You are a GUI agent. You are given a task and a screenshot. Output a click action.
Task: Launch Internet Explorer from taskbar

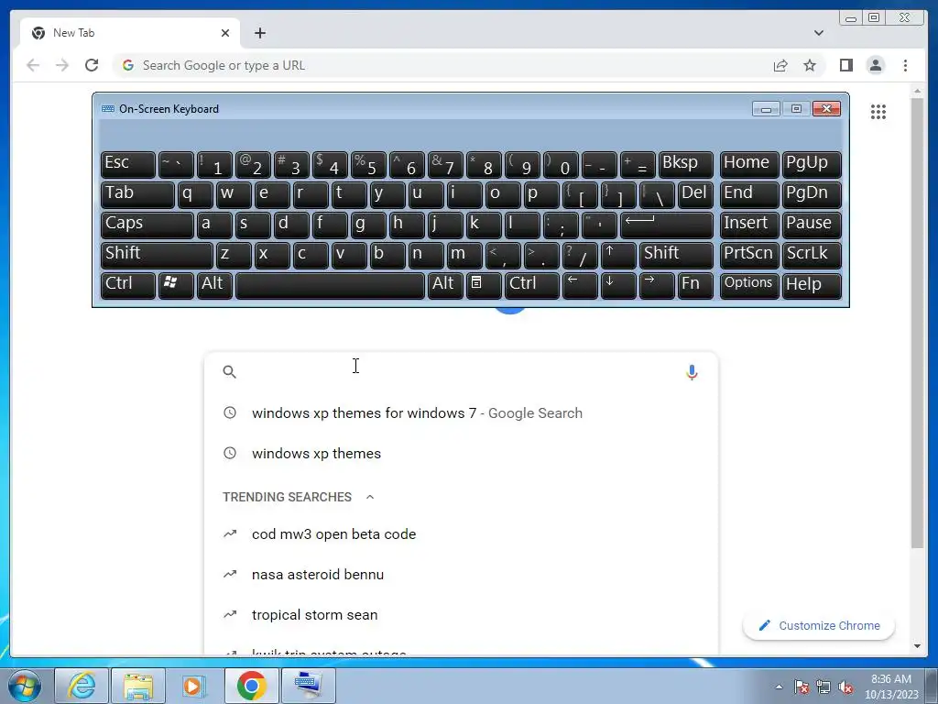(x=82, y=686)
